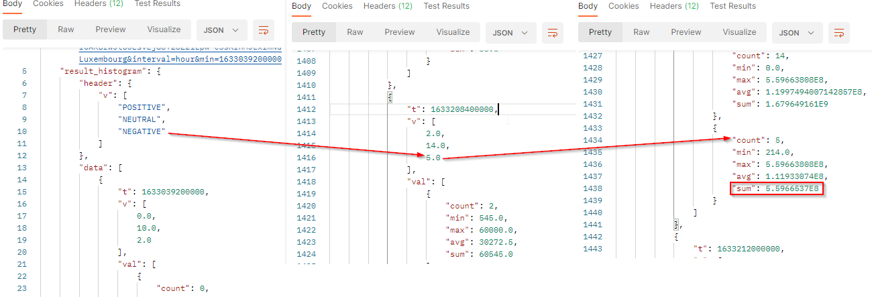
Task: Click the "t": 1633208400000 line in middle panel
Action: [453, 109]
